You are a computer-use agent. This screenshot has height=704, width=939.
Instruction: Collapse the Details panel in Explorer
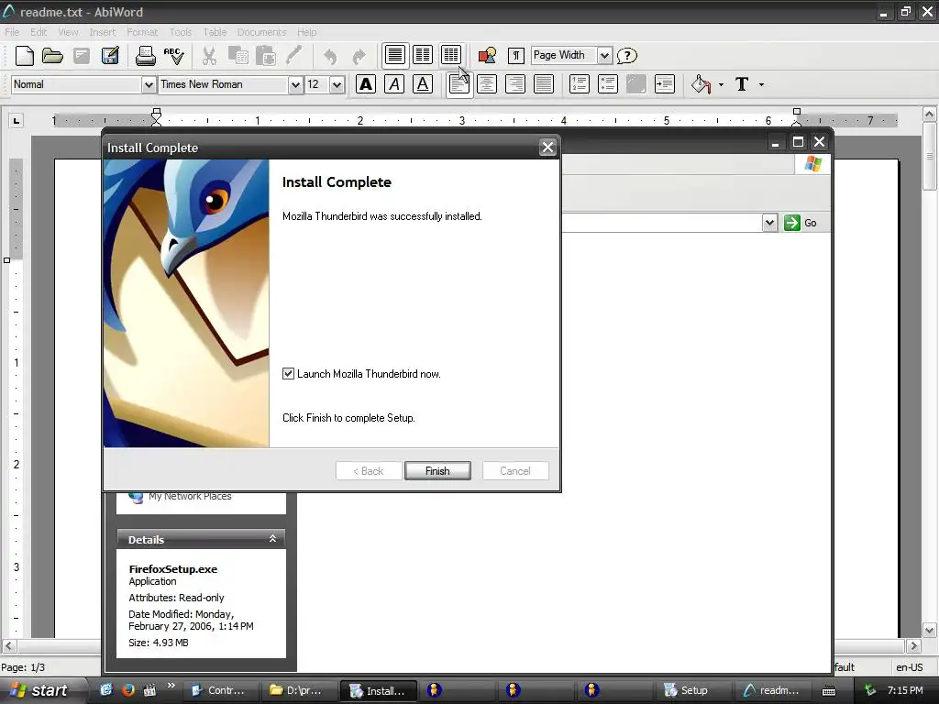pyautogui.click(x=272, y=539)
